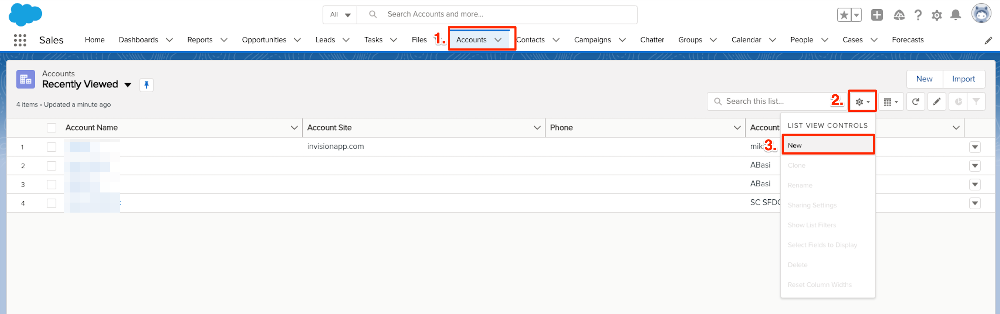Click the global Add plus icon
Image resolution: width=1000 pixels, height=314 pixels.
coord(877,15)
